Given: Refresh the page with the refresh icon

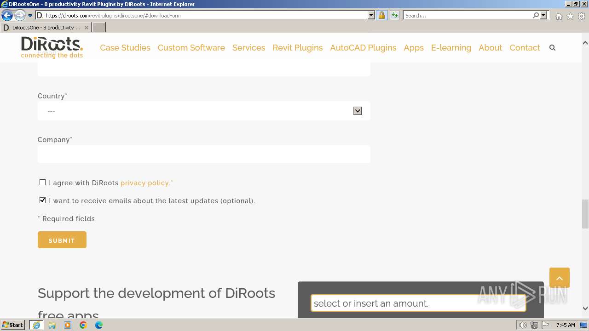Looking at the screenshot, I should coord(394,16).
